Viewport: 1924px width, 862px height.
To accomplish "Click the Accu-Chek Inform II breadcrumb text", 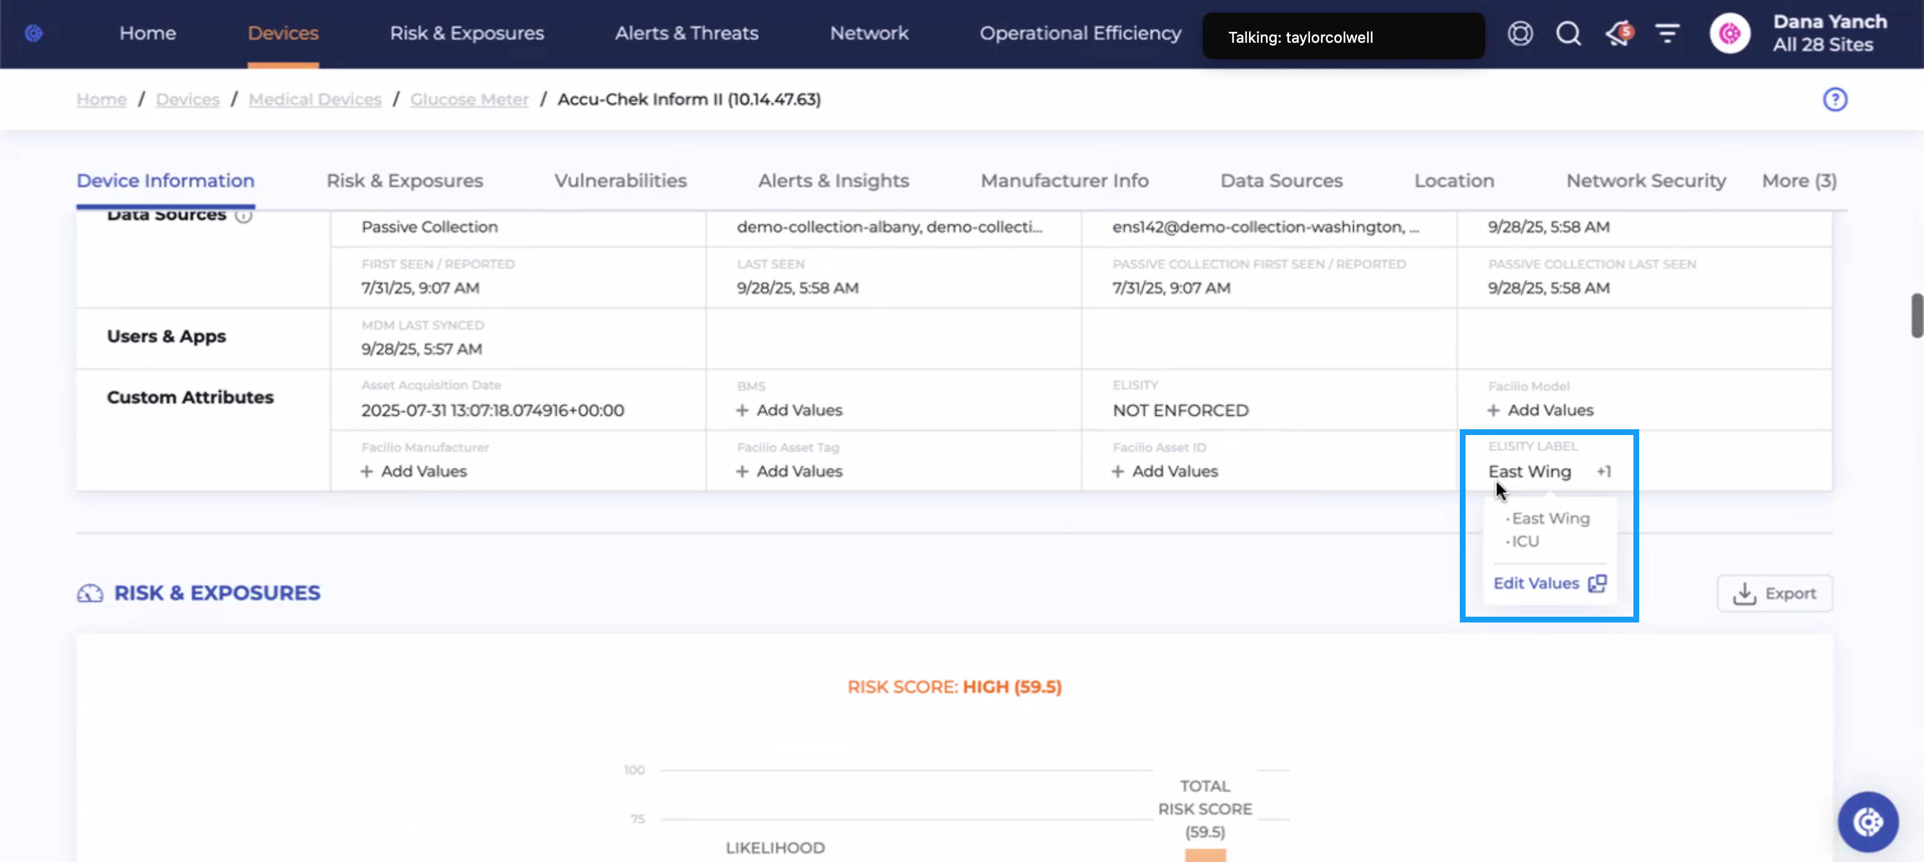I will 689,100.
